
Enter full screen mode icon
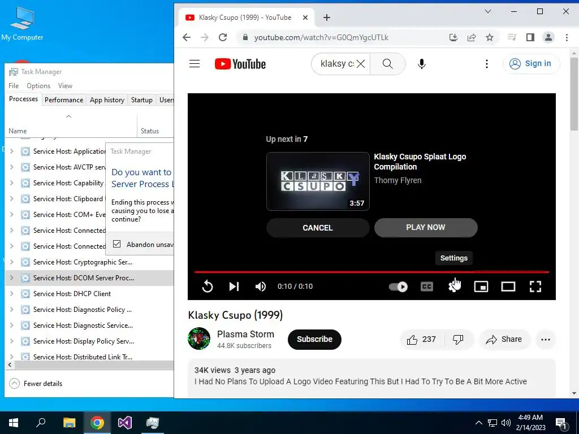coord(535,287)
